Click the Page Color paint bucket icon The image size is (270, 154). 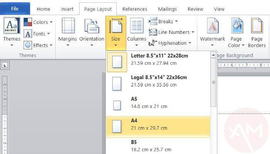237,26
